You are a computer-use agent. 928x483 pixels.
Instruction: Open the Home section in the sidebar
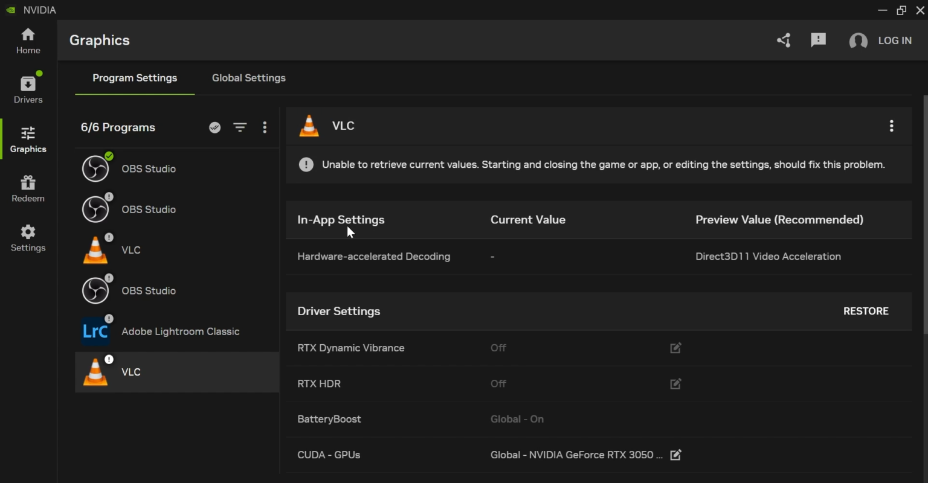(x=27, y=40)
